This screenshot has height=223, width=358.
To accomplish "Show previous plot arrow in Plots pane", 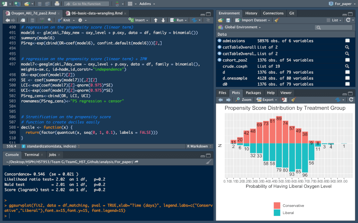I will pos(221,99).
